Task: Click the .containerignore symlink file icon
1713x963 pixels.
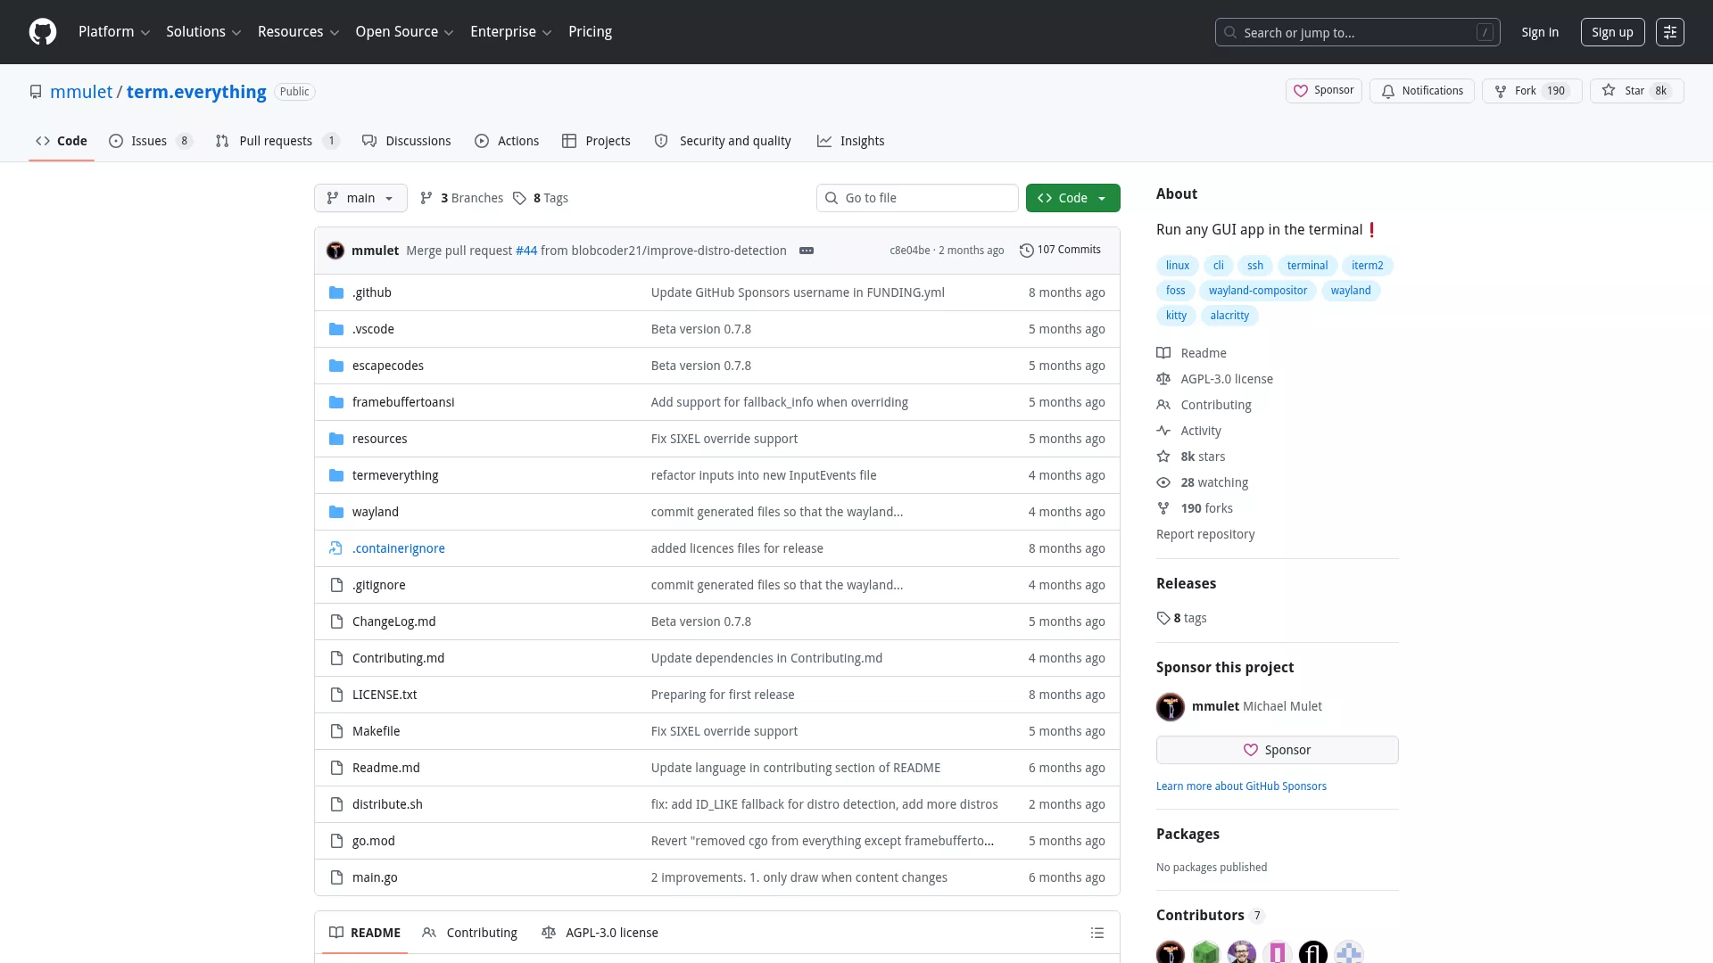Action: (x=336, y=548)
